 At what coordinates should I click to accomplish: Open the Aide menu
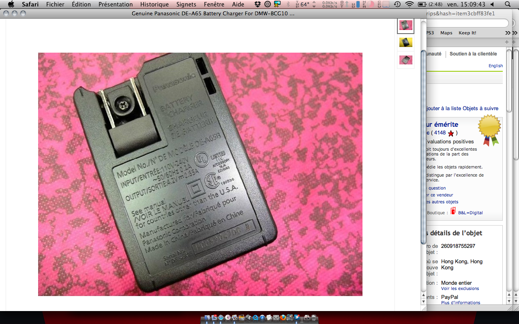238,4
